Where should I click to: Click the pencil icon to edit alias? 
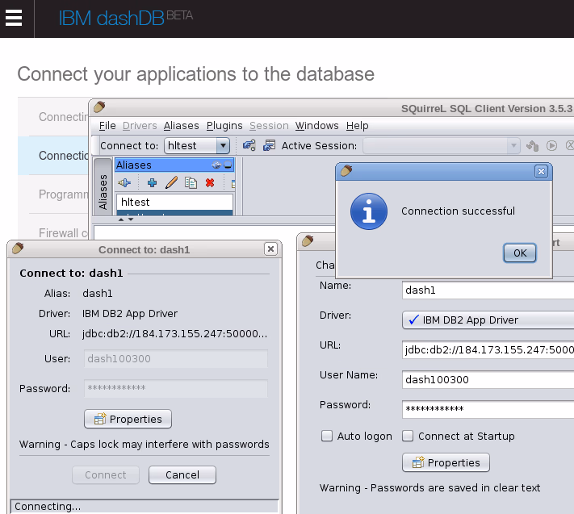pos(171,183)
